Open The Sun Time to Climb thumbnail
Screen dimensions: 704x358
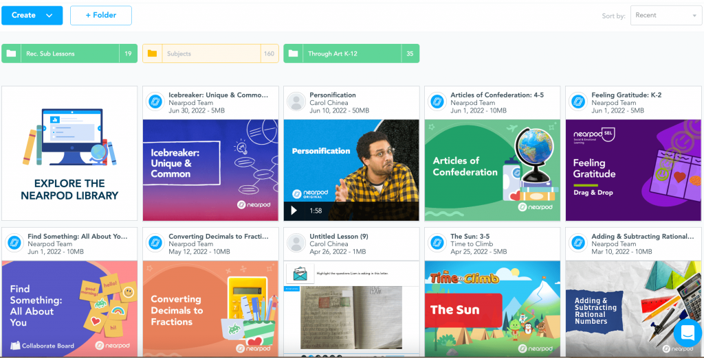pyautogui.click(x=492, y=309)
